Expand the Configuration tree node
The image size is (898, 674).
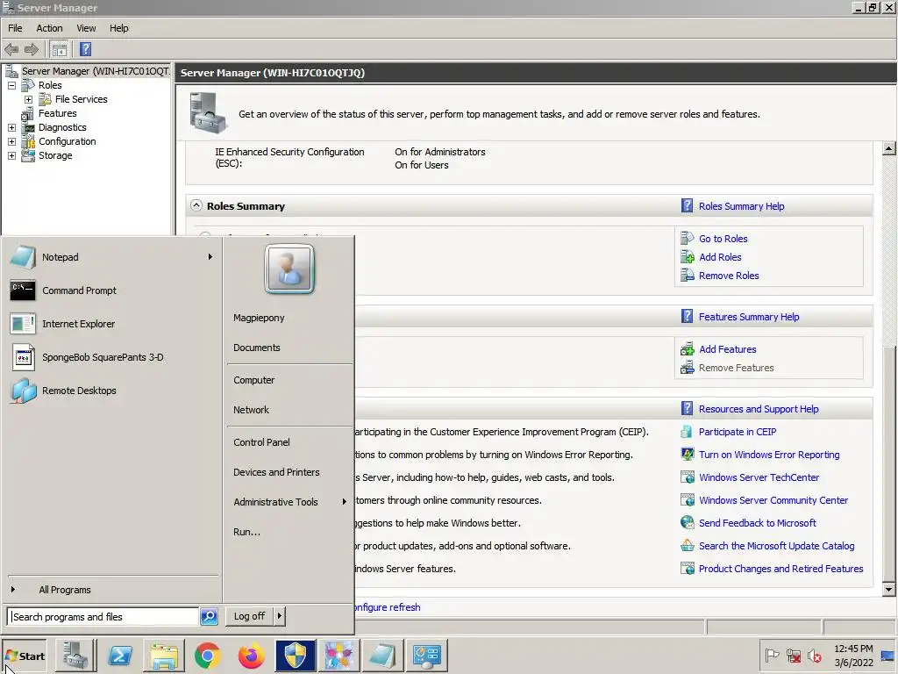(11, 141)
